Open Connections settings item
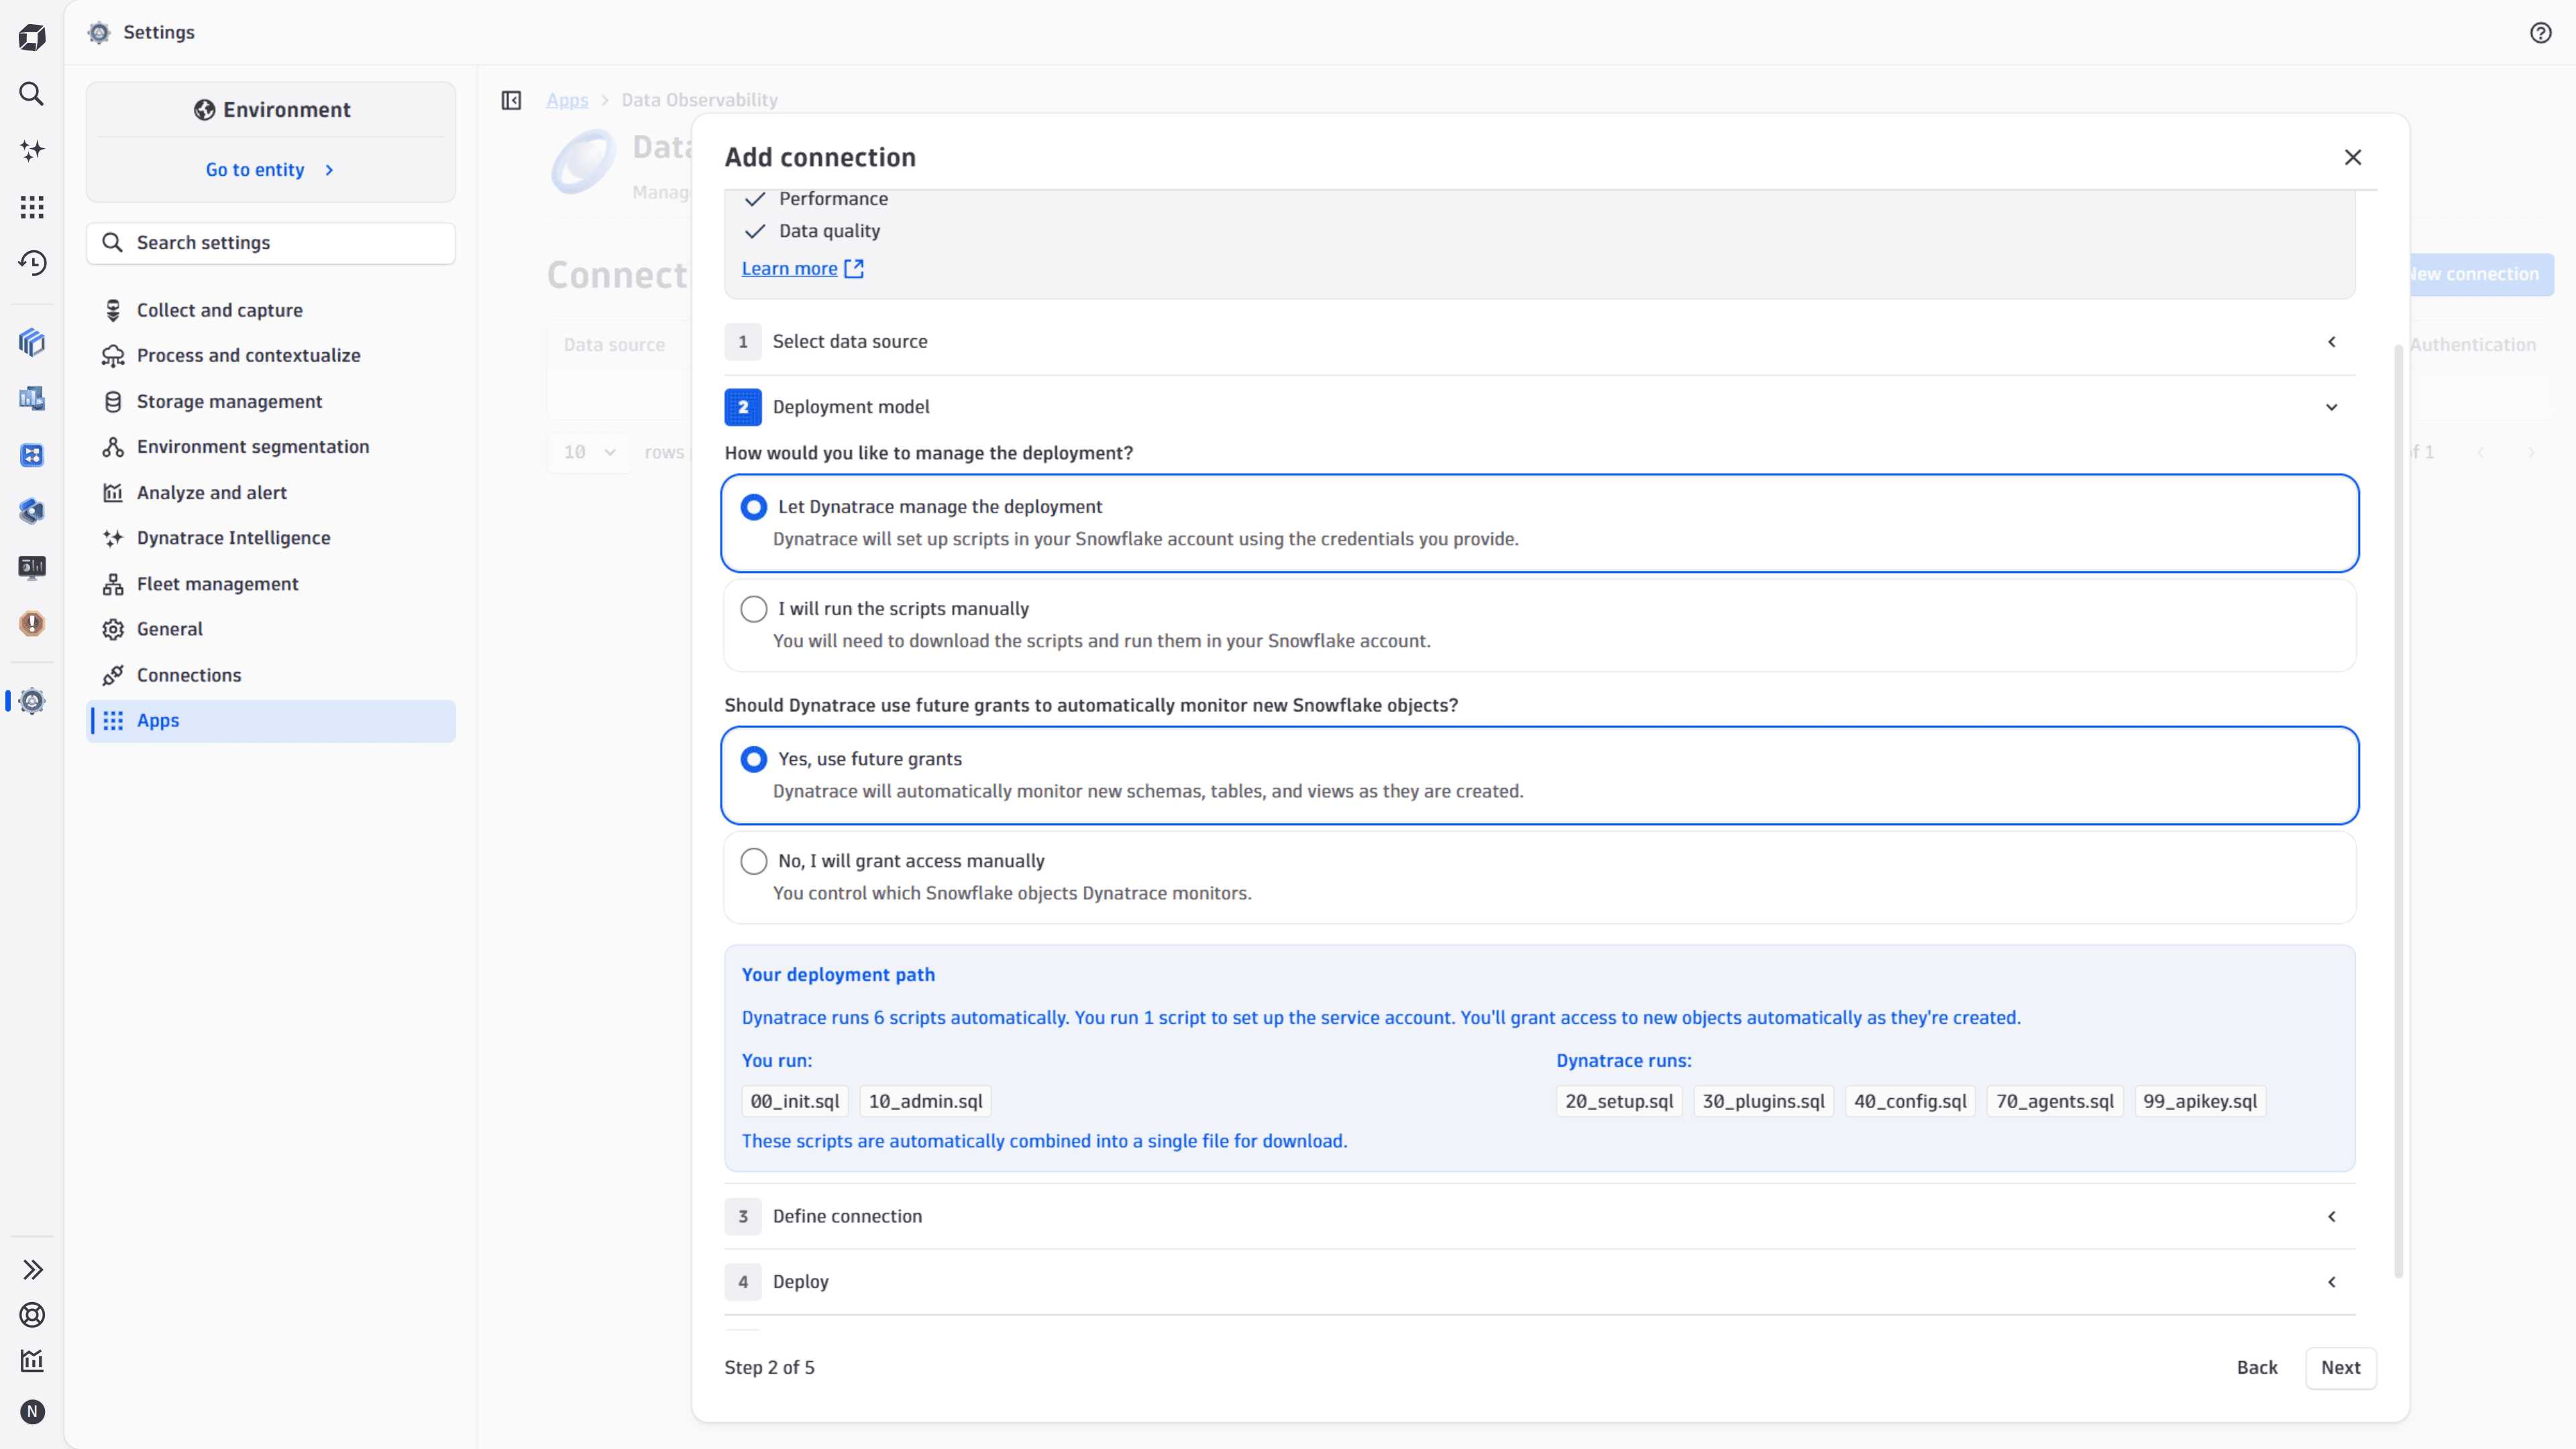 coord(270,675)
